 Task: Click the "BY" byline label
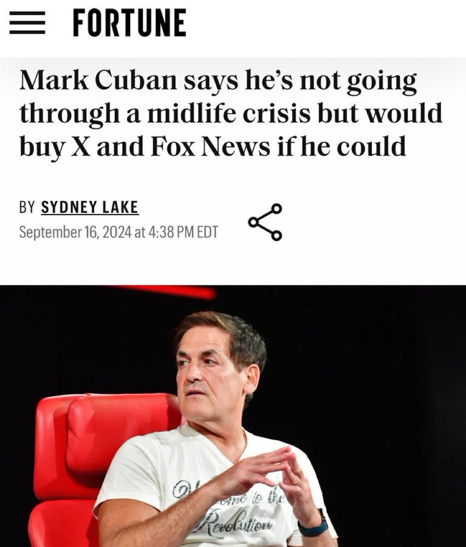pos(27,207)
